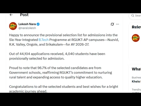Screen dimensions: 141x106
Task: Go back using the left arrow icon
Action: (x=11, y=15)
